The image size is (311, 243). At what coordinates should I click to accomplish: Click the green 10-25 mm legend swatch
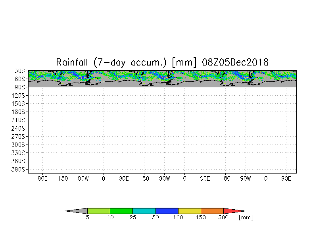coord(121,211)
